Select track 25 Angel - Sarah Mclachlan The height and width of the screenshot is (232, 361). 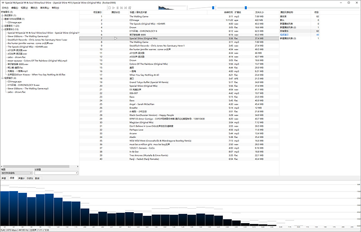pyautogui.click(x=179, y=104)
